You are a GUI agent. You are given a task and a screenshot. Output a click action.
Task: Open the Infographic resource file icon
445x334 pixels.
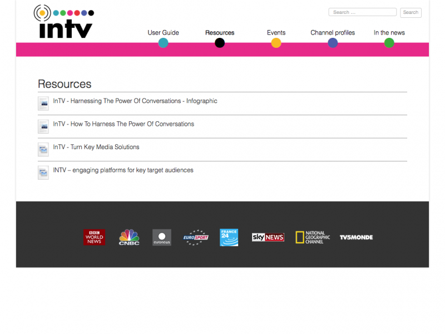coord(43,104)
